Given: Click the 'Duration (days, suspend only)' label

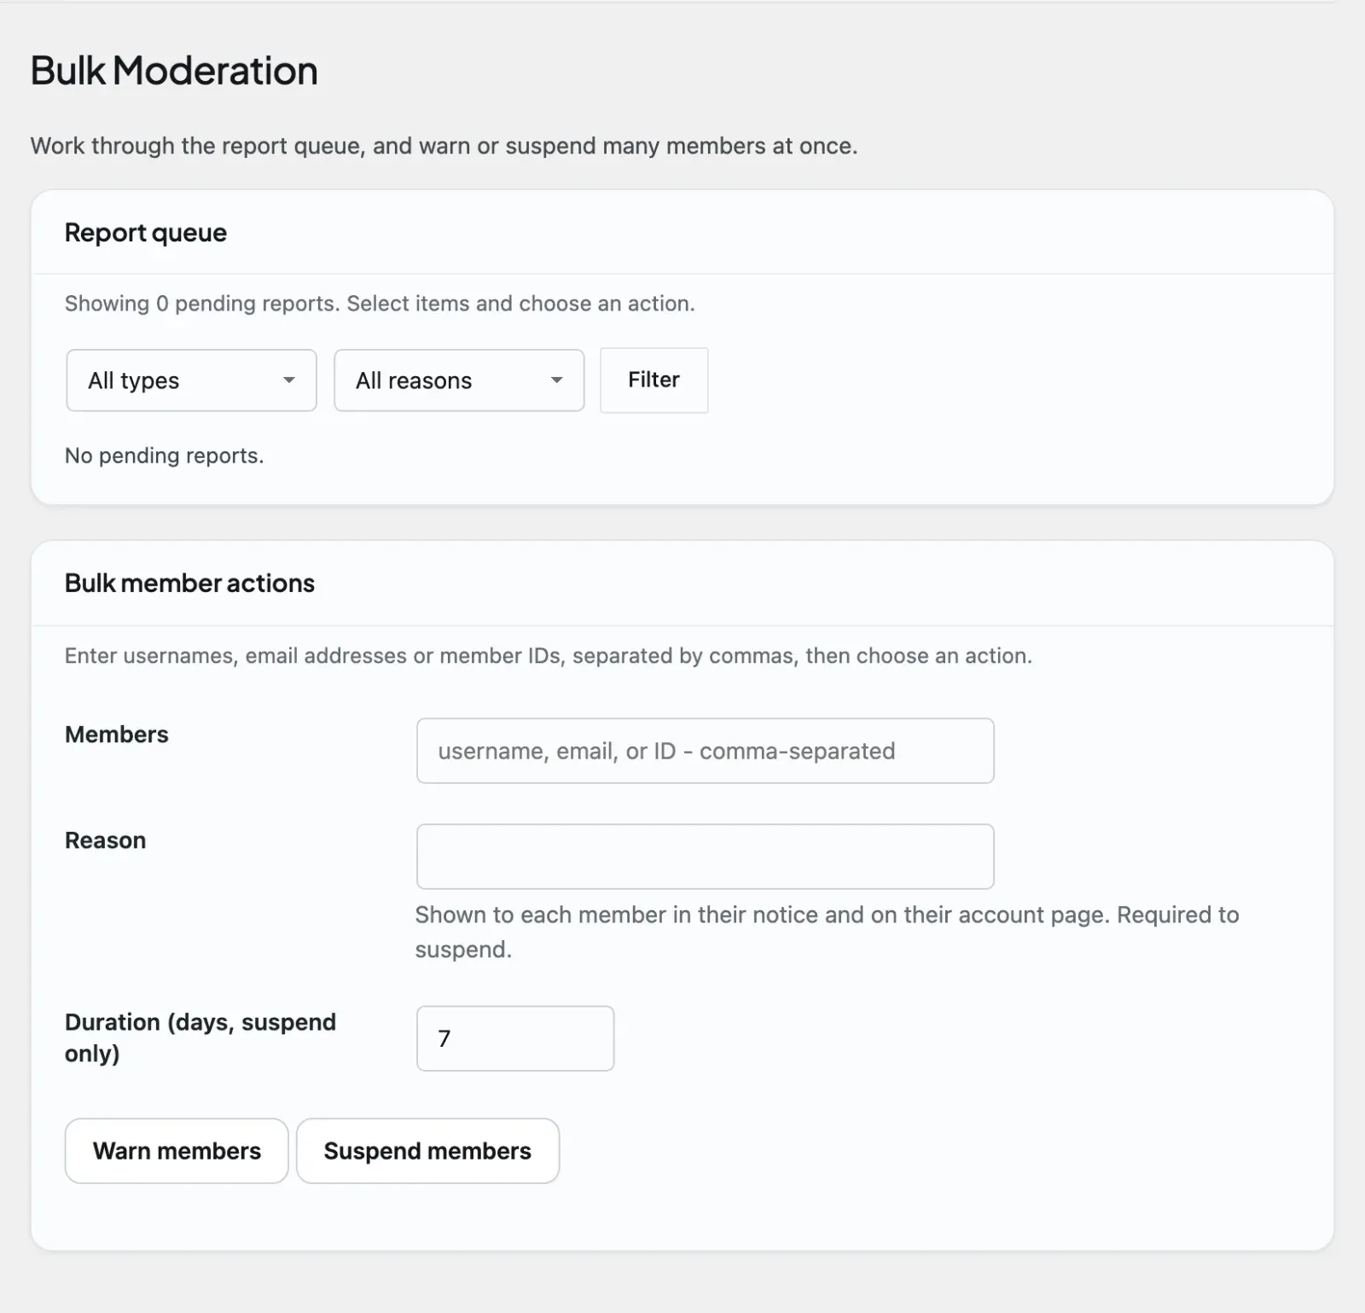Looking at the screenshot, I should click(200, 1037).
